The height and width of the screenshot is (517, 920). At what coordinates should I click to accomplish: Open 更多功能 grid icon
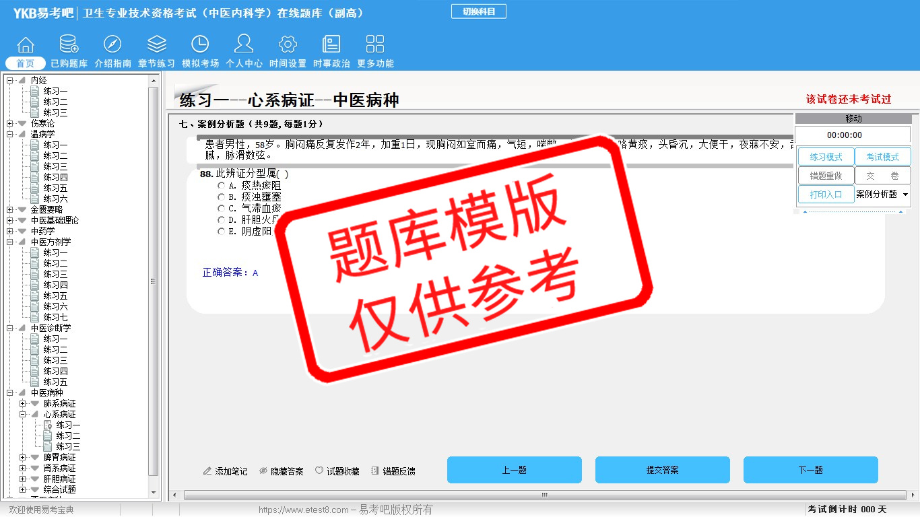375,45
